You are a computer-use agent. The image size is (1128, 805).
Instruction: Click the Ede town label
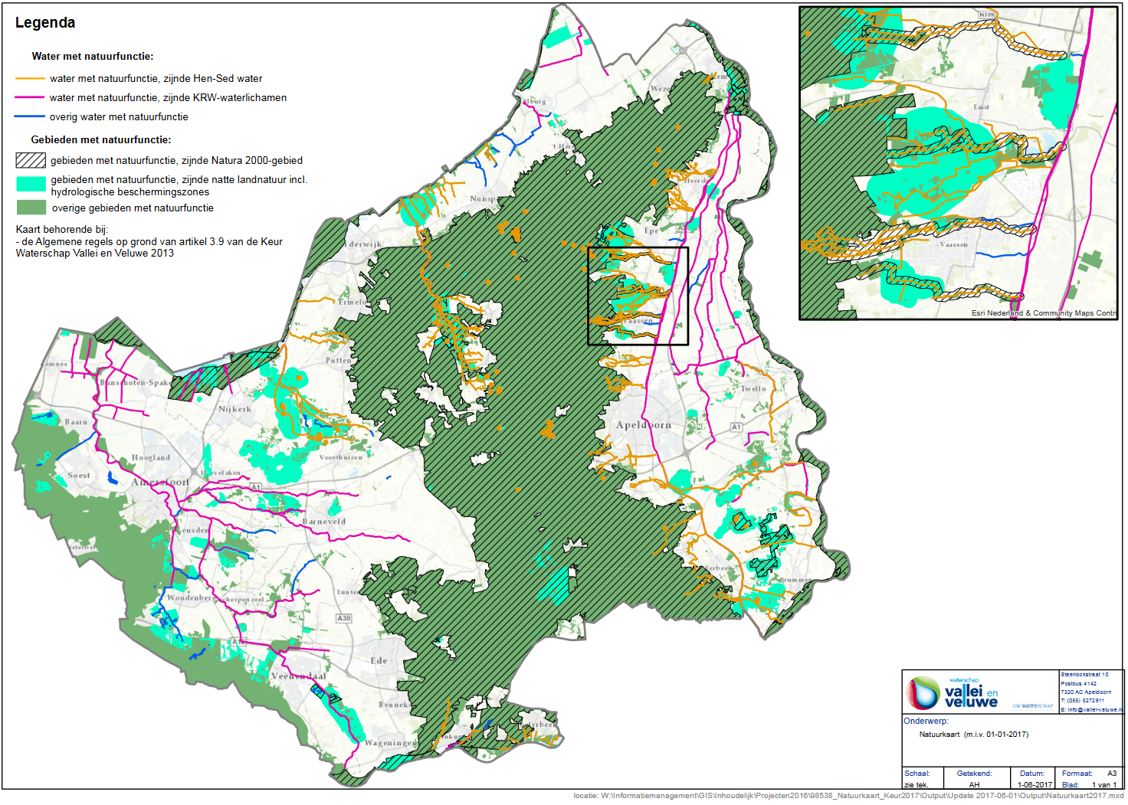click(379, 660)
